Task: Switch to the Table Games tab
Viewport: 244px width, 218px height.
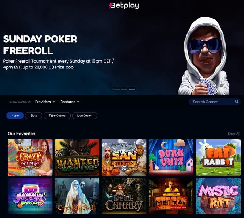Action: tap(57, 116)
